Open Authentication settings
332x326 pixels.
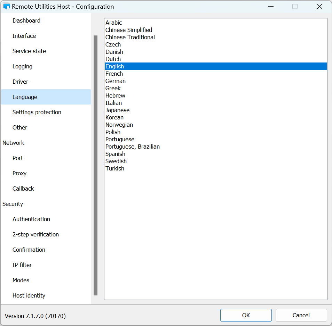pyautogui.click(x=46, y=219)
